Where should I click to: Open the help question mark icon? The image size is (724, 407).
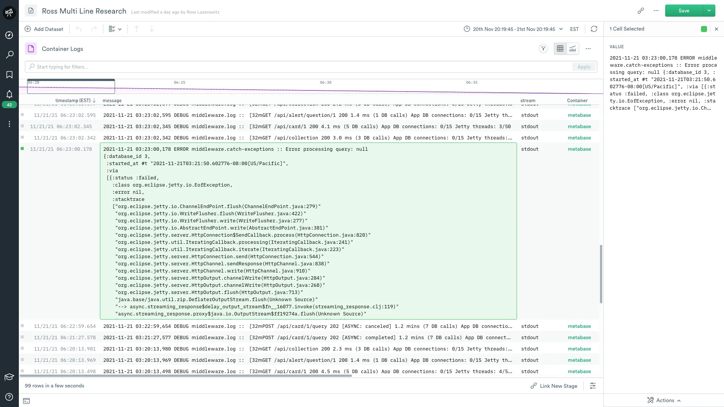click(9, 397)
